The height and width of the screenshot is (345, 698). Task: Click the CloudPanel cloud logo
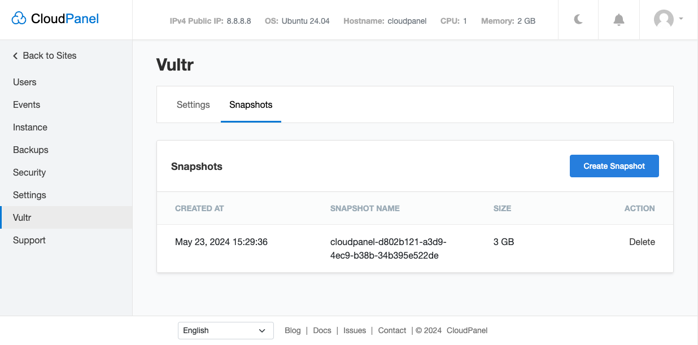pyautogui.click(x=19, y=19)
